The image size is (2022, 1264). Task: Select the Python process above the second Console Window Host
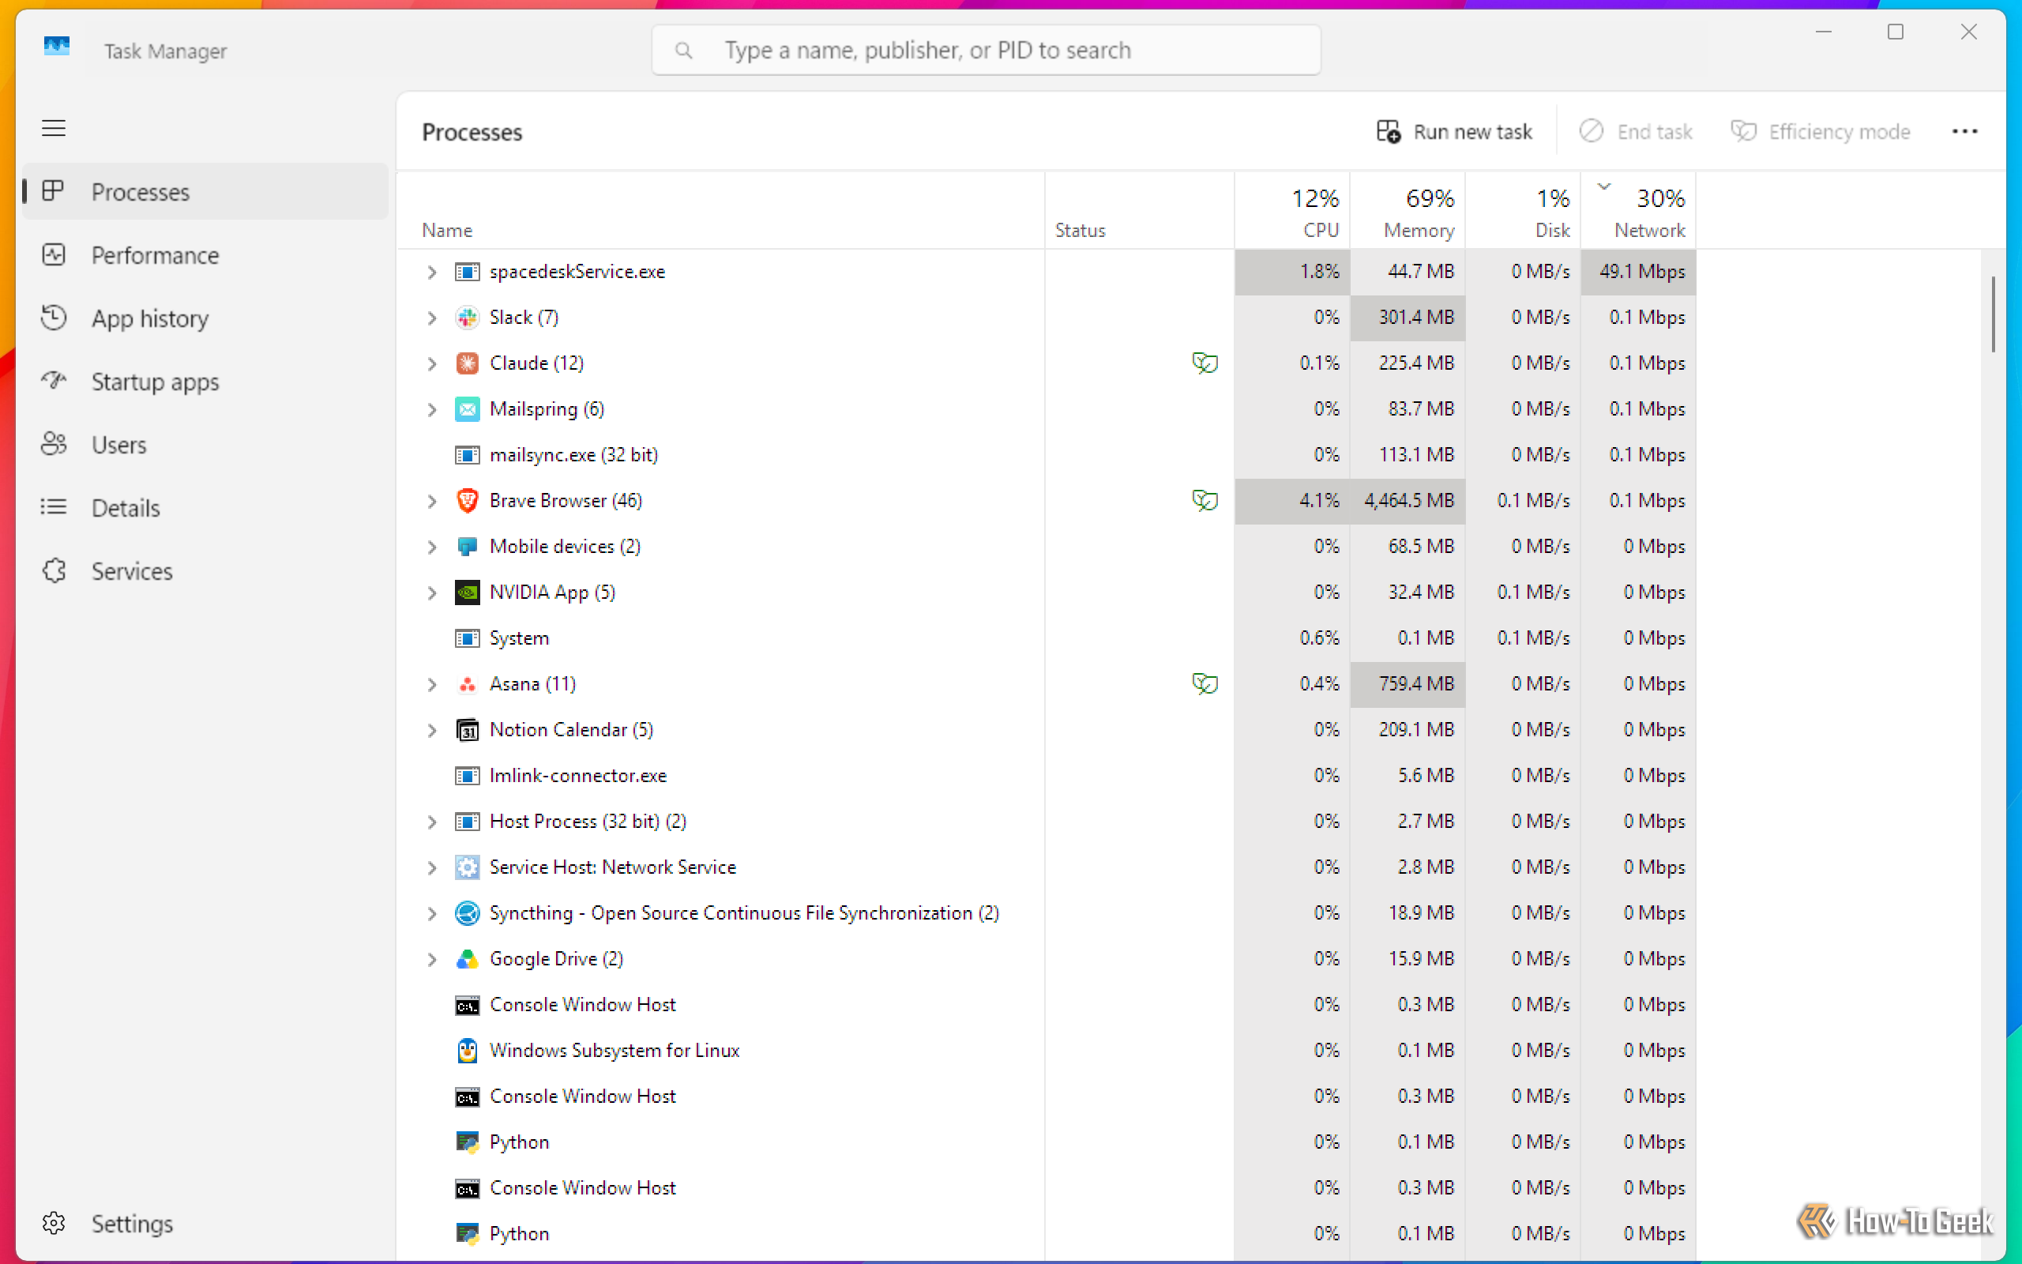pyautogui.click(x=1045, y=1143)
